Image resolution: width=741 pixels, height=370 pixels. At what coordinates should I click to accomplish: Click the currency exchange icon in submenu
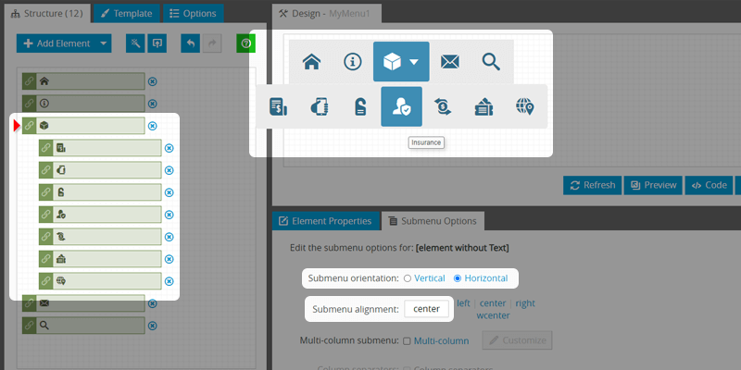(443, 107)
